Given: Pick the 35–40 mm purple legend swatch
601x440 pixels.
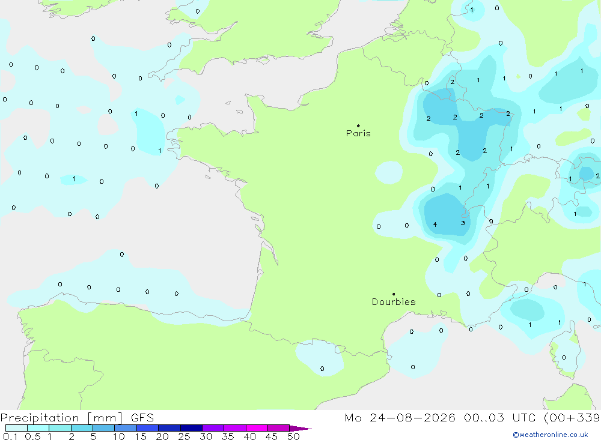Looking at the screenshot, I should tap(235, 428).
